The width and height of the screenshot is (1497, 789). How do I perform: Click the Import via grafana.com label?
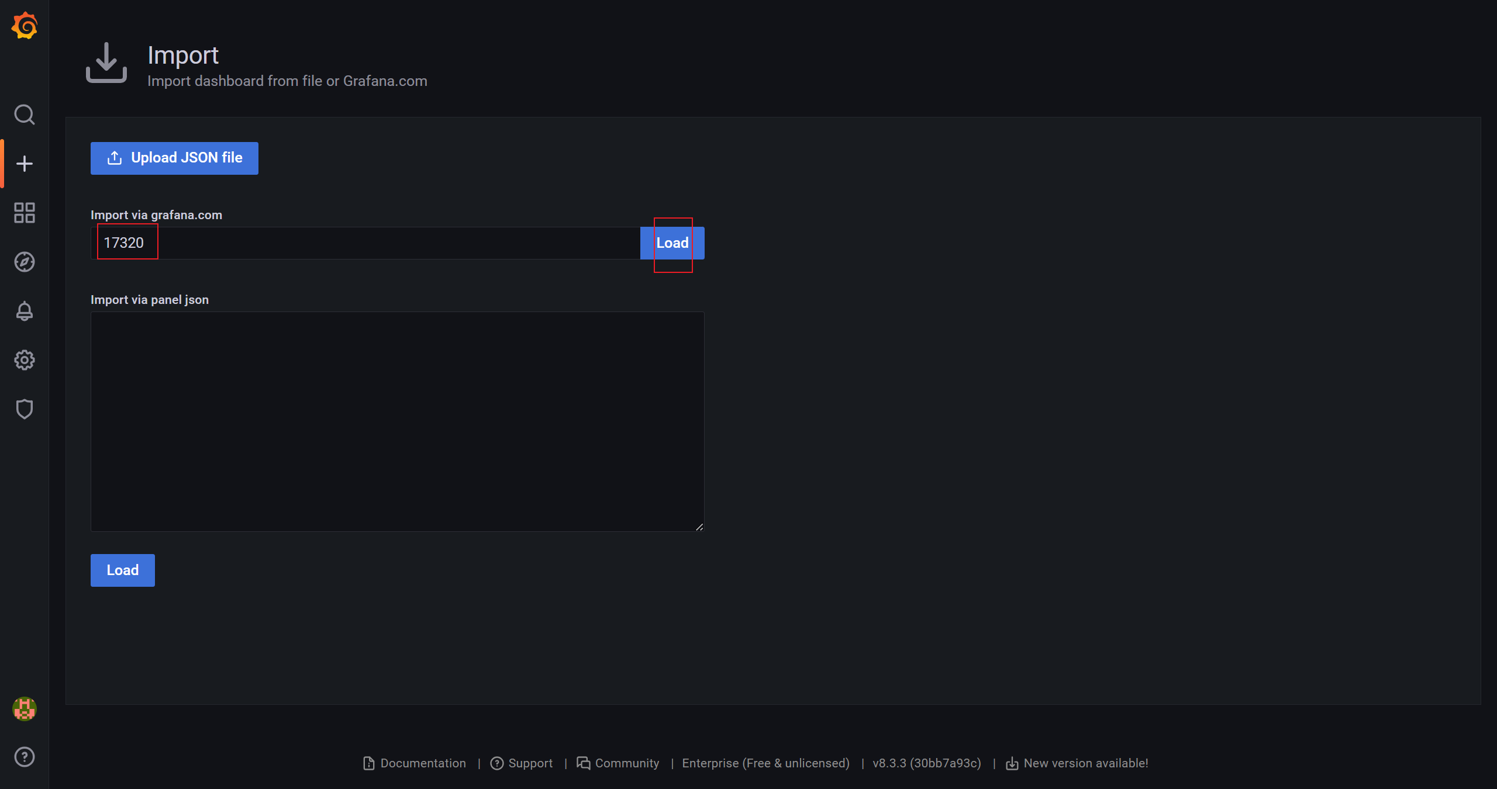(156, 215)
